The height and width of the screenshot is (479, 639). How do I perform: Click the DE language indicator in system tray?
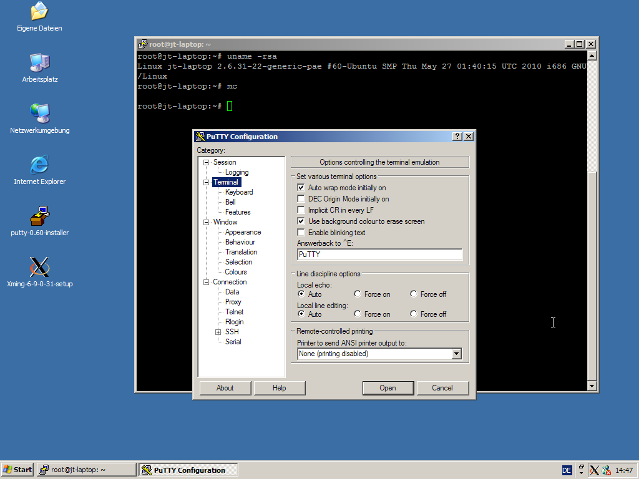point(567,470)
